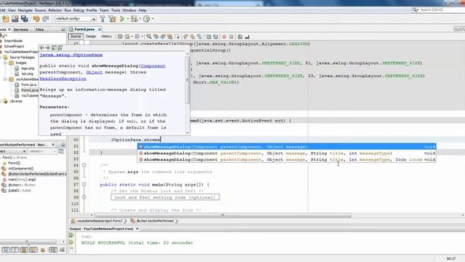Open the Help menu
Viewport: 465px width, 262px height.
142,10
